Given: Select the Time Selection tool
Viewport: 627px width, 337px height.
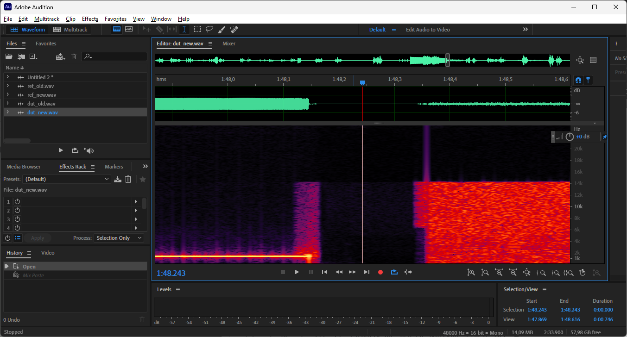Looking at the screenshot, I should pyautogui.click(x=184, y=29).
